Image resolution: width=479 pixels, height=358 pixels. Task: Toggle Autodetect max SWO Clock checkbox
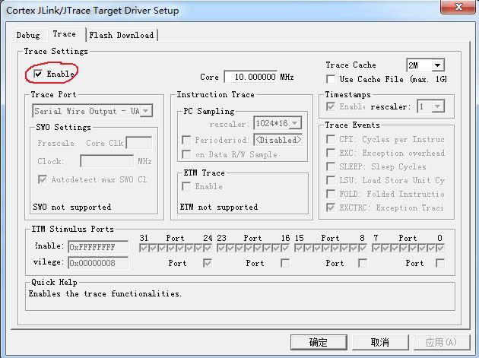point(43,179)
